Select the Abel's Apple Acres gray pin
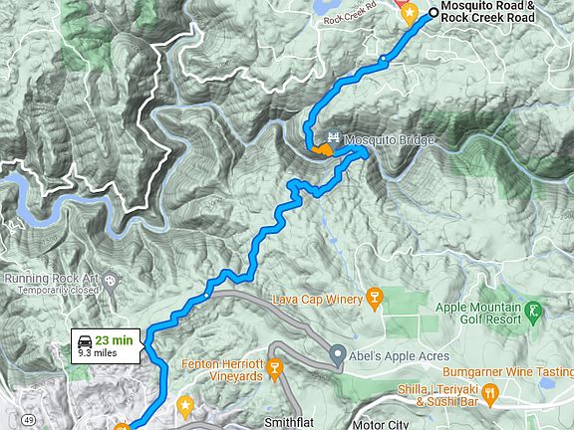Screen dimensions: 574x430 pos(338,355)
